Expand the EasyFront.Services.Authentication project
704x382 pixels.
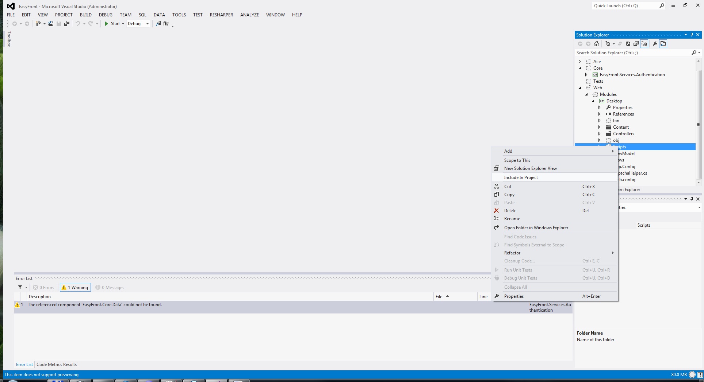click(x=586, y=75)
